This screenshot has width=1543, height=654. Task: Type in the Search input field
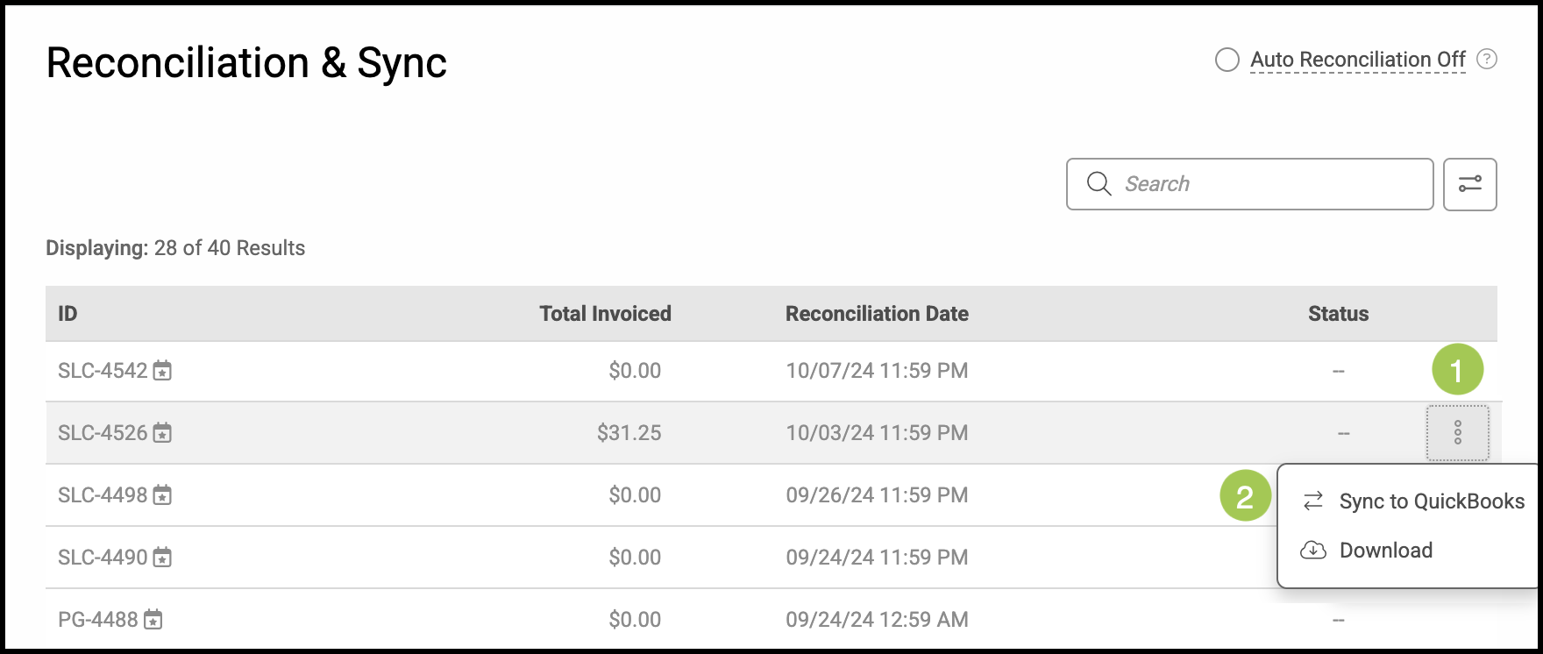pos(1271,184)
